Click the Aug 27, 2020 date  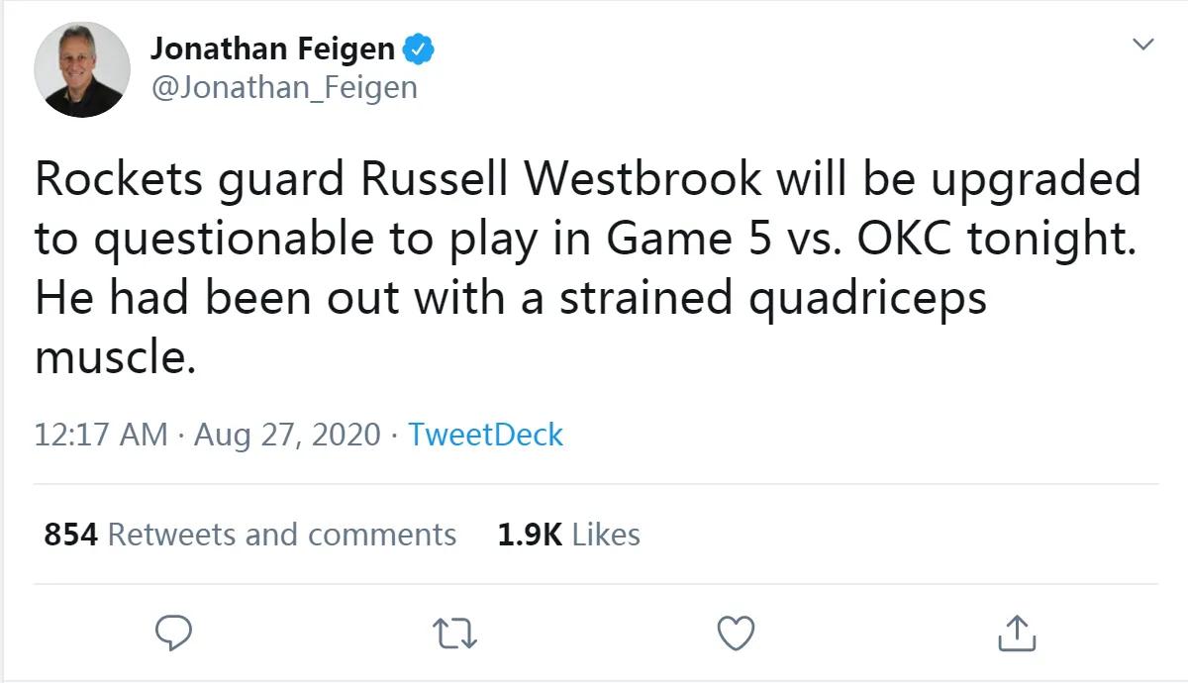(287, 435)
